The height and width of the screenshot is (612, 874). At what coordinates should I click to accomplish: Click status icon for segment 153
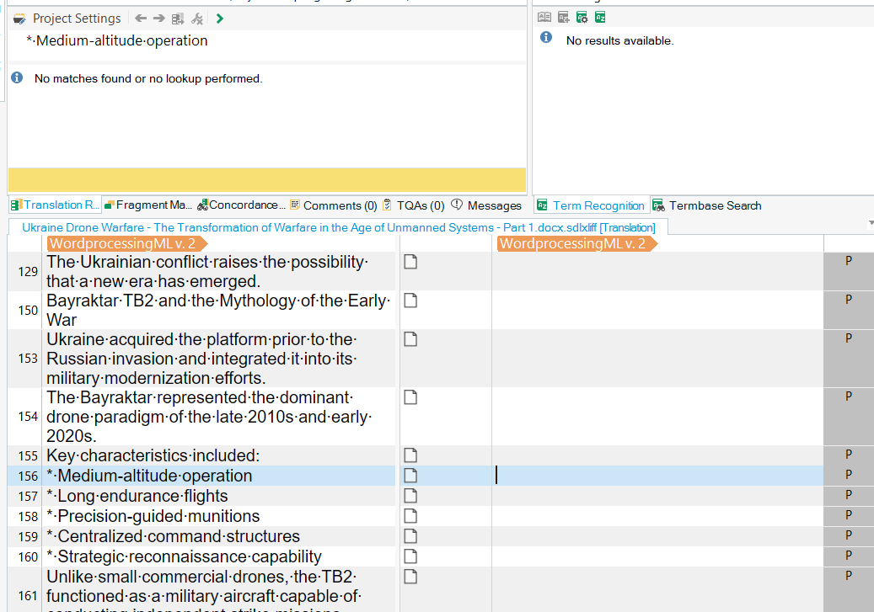(x=410, y=339)
